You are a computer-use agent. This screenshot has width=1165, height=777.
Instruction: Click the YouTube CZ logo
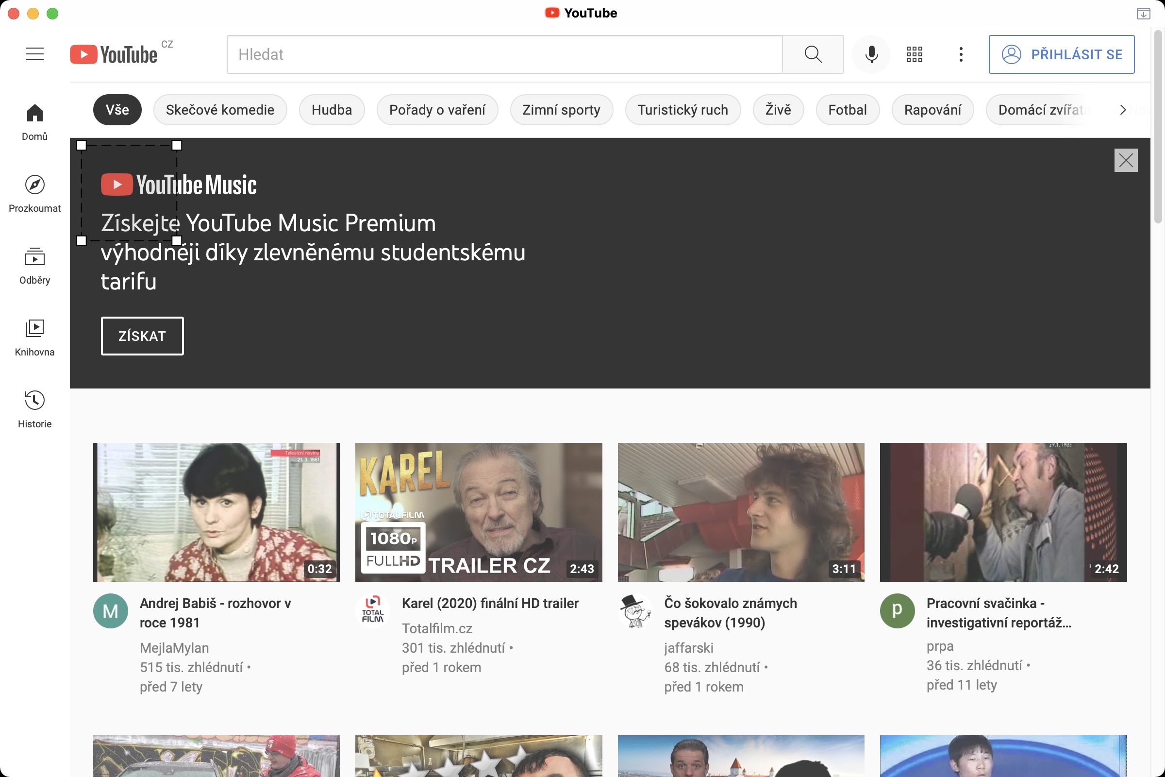click(115, 54)
